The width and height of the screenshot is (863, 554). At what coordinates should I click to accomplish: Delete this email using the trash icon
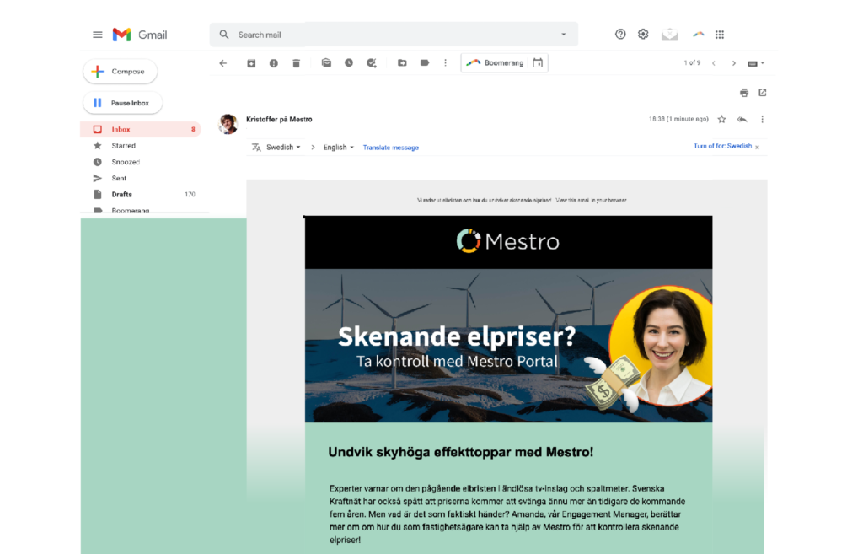(x=296, y=62)
